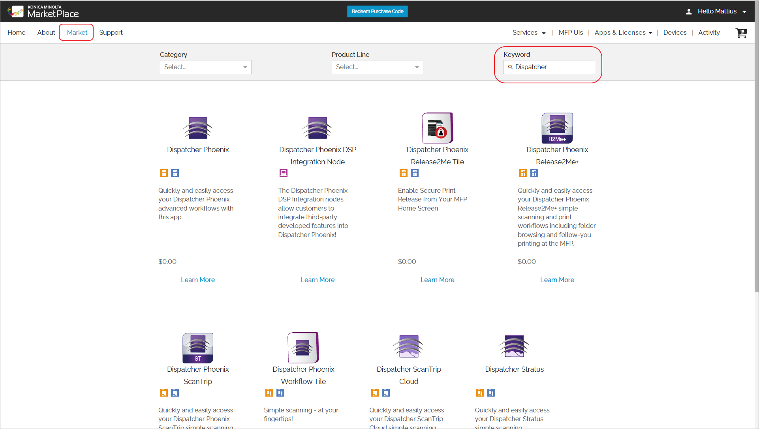Click the Workflow Tile app icon
This screenshot has height=429, width=759.
point(303,348)
